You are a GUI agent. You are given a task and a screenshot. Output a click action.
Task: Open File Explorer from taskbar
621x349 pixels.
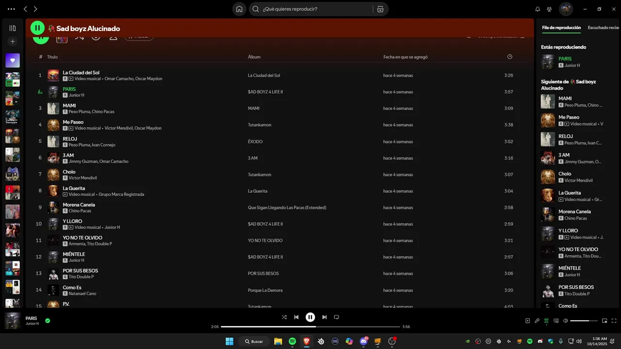278,341
